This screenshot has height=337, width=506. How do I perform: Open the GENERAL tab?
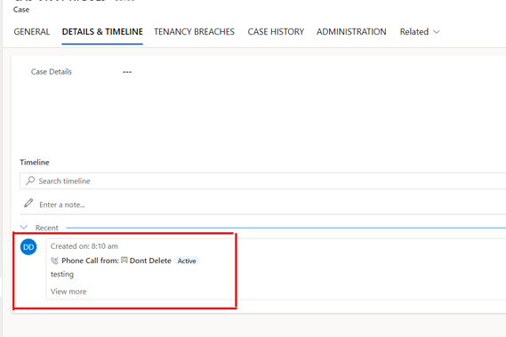click(x=32, y=32)
